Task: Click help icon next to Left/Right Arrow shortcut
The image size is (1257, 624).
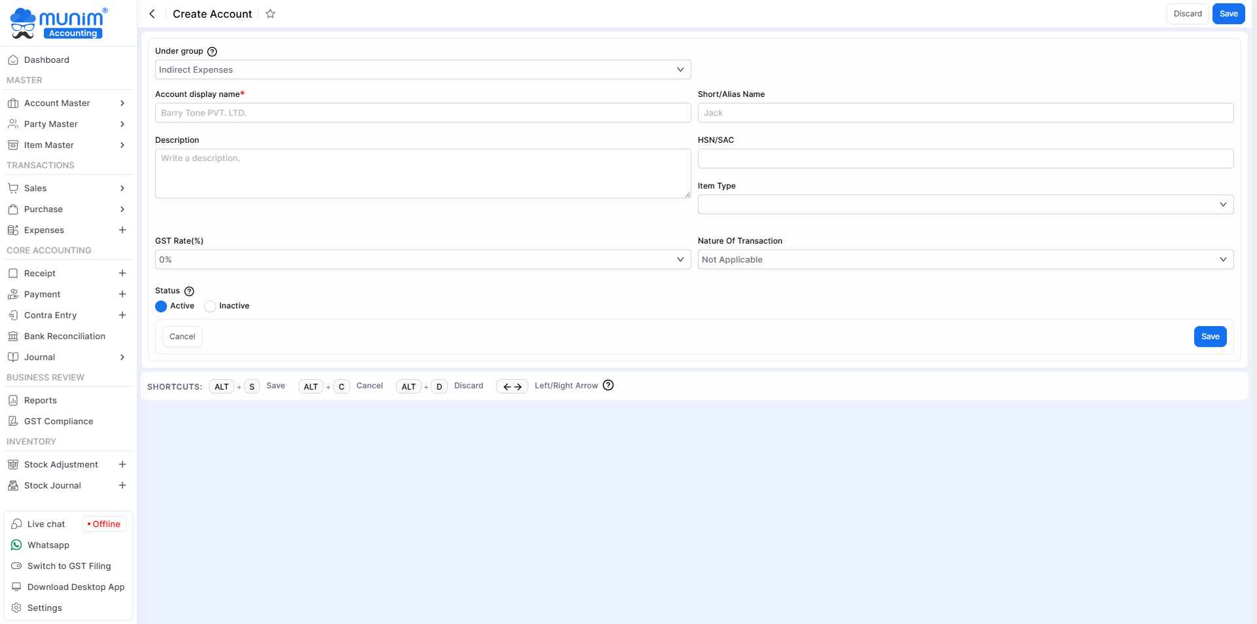Action: point(608,386)
